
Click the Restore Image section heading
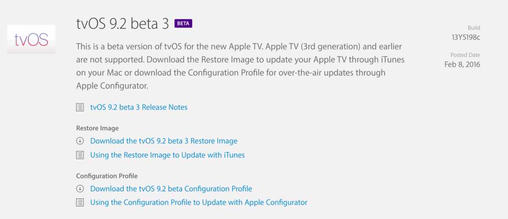coord(97,128)
